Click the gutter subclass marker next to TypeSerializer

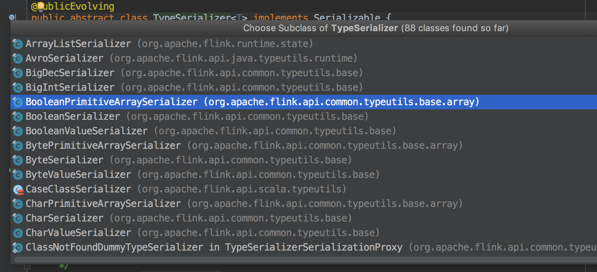pos(12,17)
